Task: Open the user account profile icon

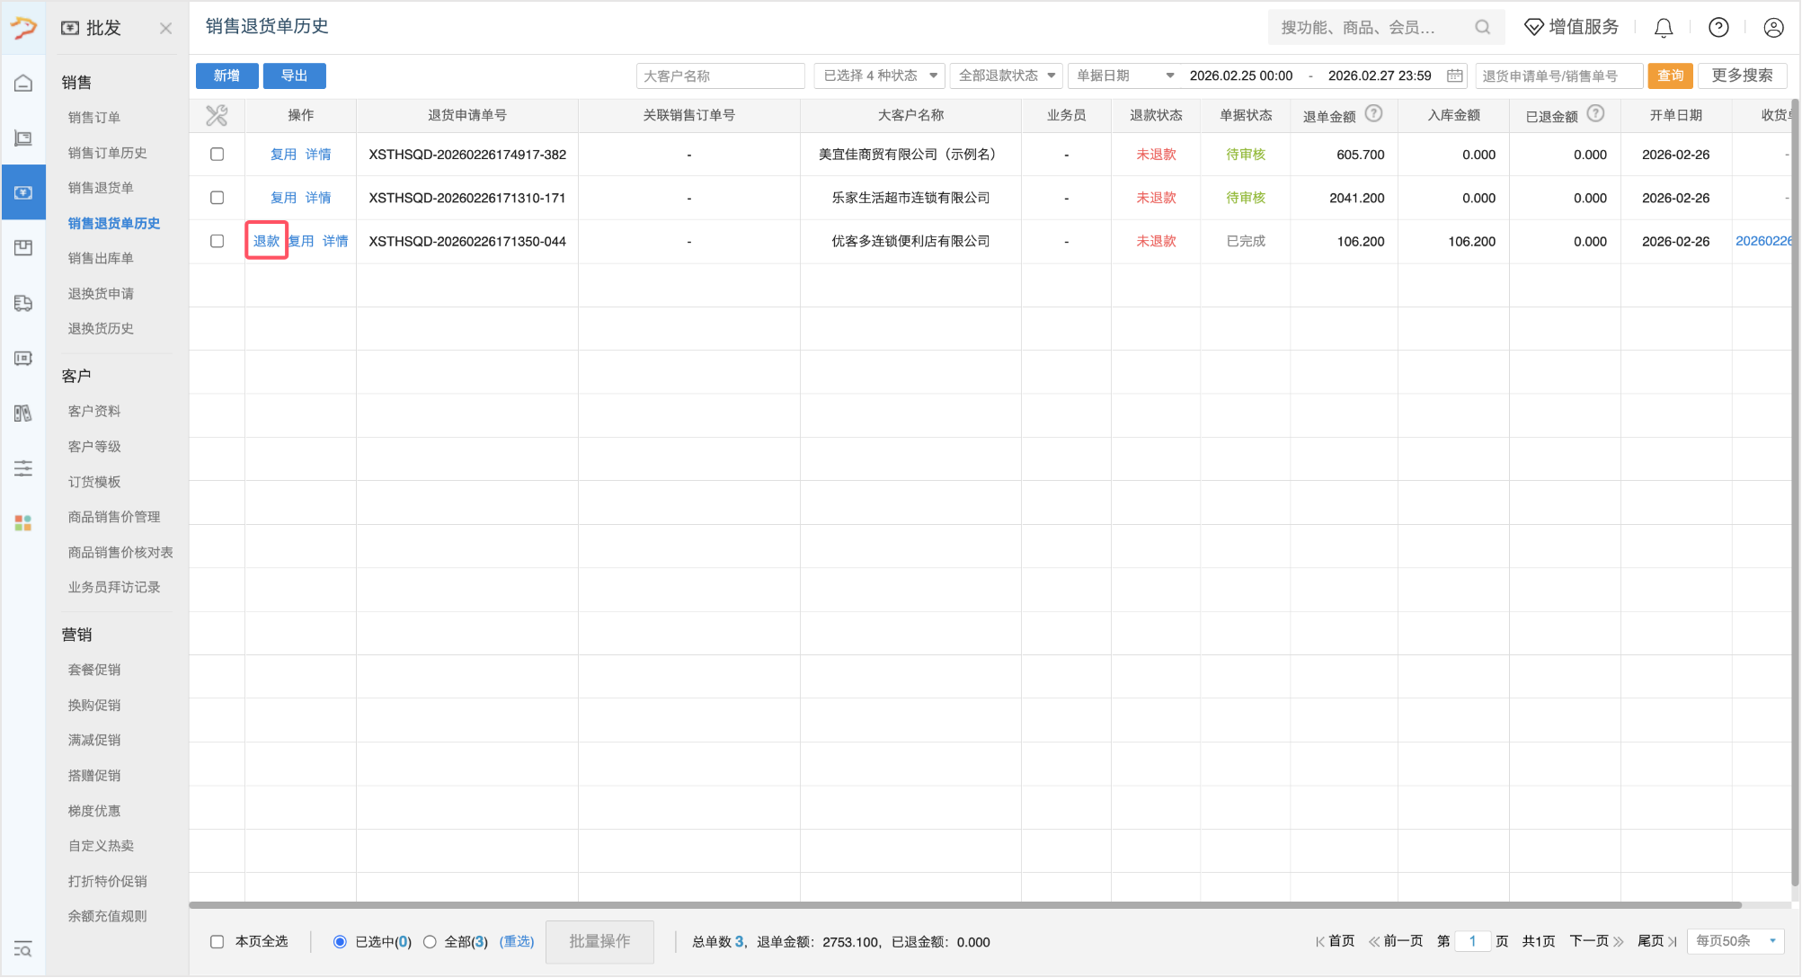Action: click(x=1773, y=28)
